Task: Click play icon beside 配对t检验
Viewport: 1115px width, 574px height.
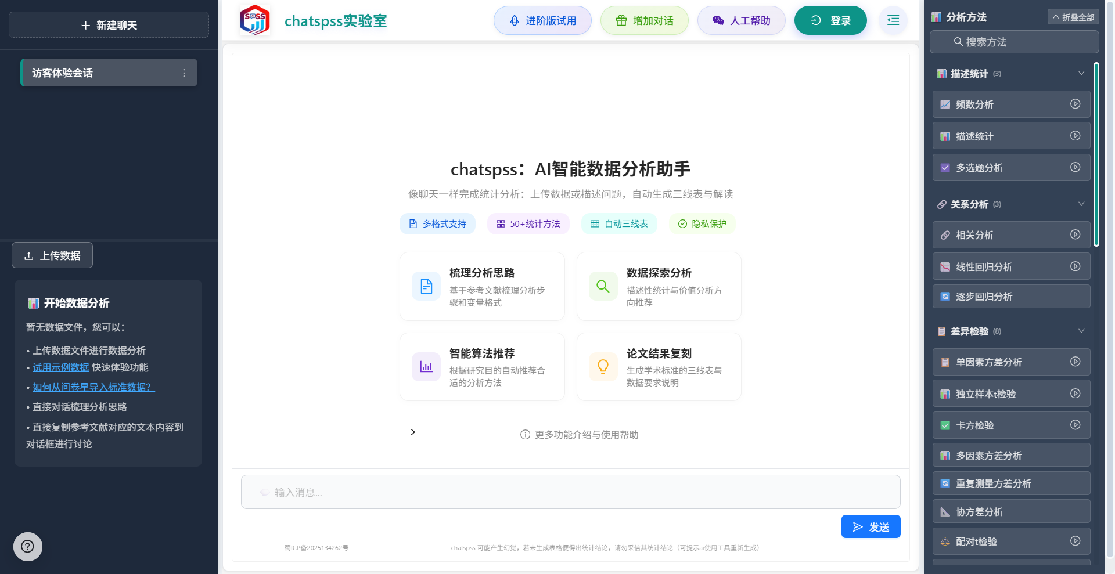Action: (1076, 541)
